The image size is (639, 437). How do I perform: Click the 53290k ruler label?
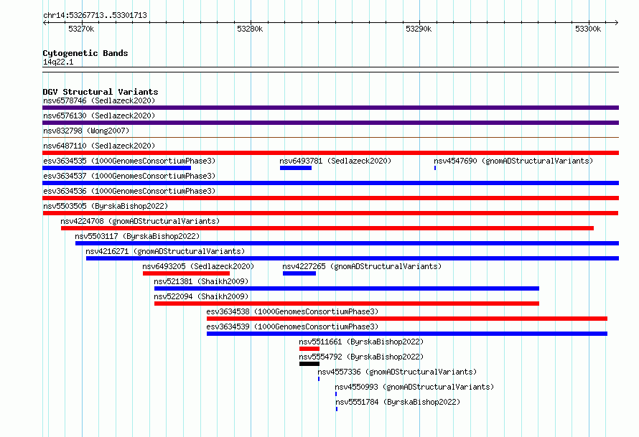pyautogui.click(x=419, y=29)
